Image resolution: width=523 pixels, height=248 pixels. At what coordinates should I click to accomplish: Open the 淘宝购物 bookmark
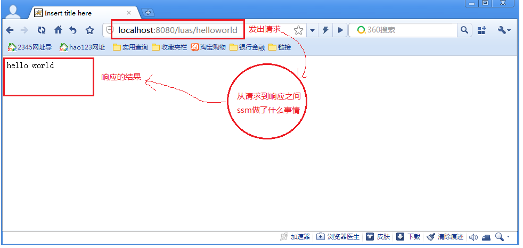[208, 47]
